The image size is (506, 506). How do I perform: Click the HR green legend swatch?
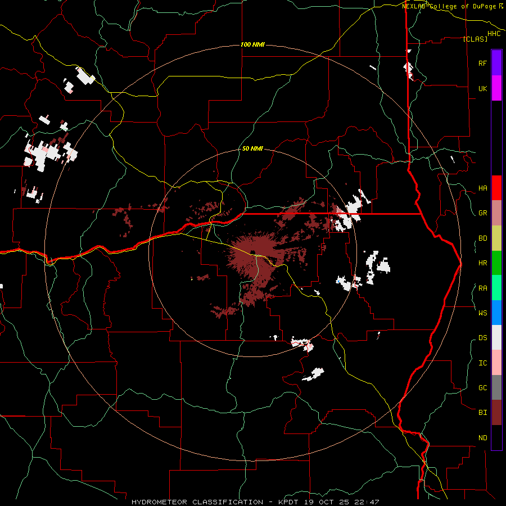[x=496, y=263]
